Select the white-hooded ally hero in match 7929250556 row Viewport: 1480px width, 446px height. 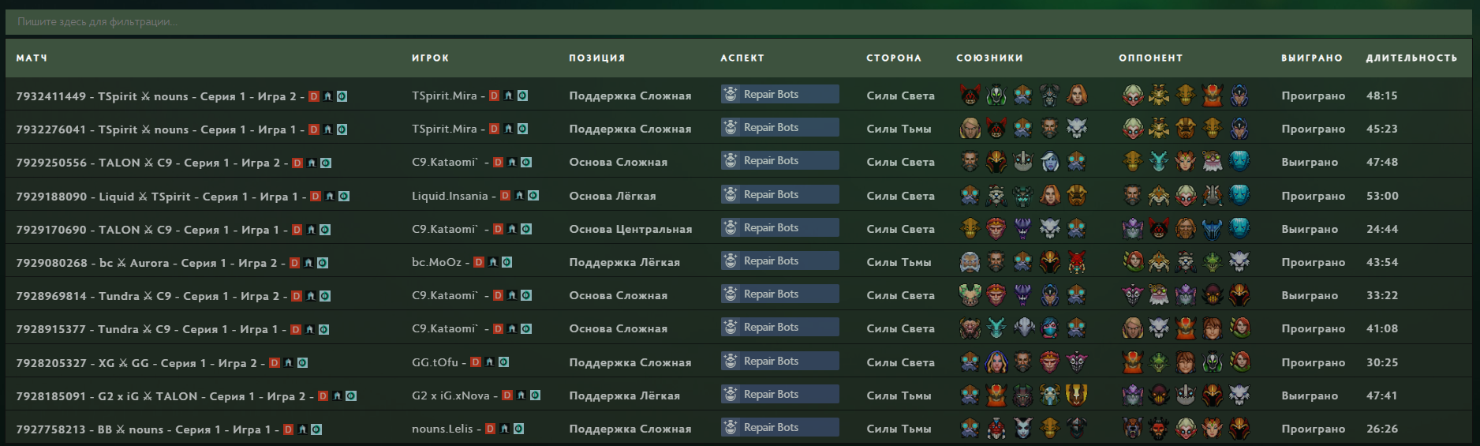(1050, 162)
